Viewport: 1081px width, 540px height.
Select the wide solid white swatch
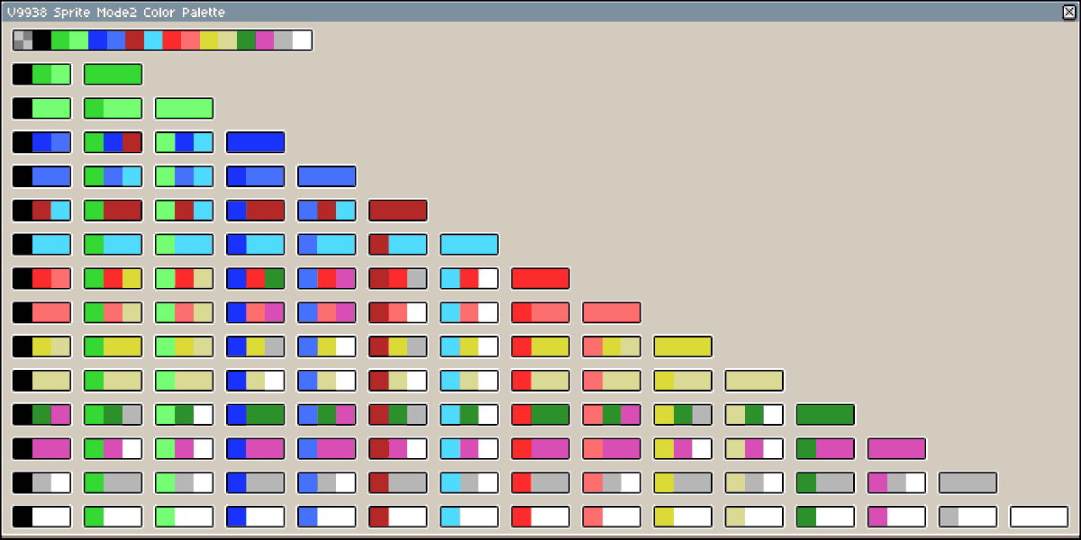1038,518
